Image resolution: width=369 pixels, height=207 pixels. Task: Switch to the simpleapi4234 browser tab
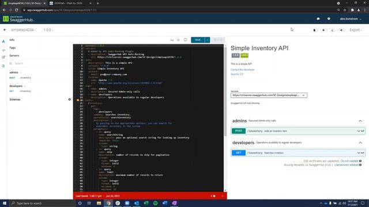coord(24,3)
